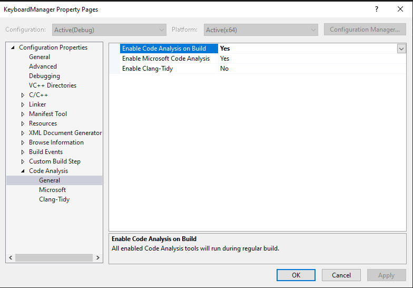Image resolution: width=413 pixels, height=288 pixels.
Task: Select General under Configuration Properties
Action: [40, 57]
